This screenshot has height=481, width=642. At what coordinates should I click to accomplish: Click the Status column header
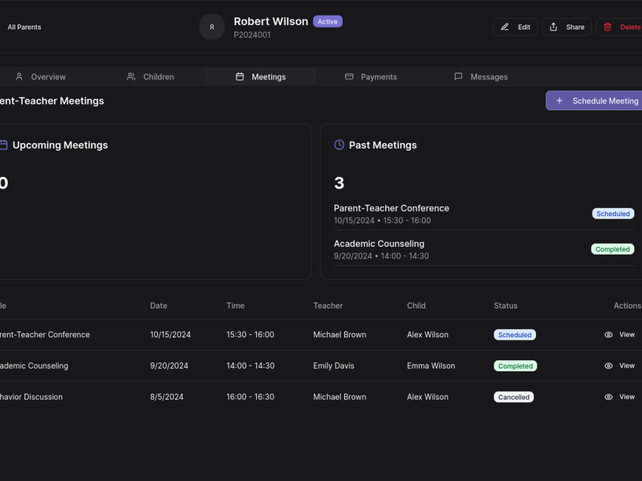point(505,305)
